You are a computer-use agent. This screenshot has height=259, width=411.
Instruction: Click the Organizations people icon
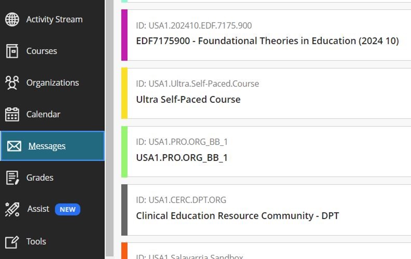[x=12, y=83]
